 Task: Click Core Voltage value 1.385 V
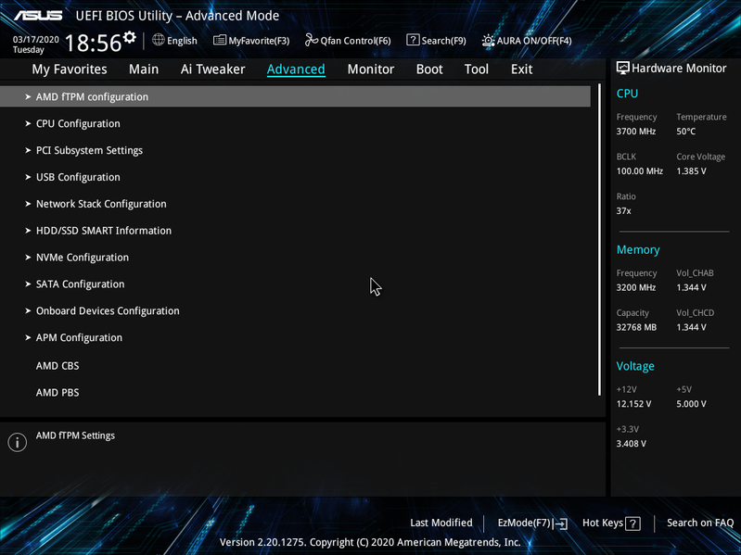(691, 171)
